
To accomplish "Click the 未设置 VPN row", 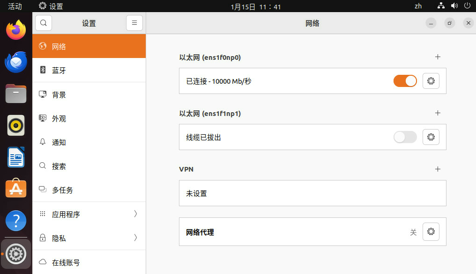I will tap(312, 194).
